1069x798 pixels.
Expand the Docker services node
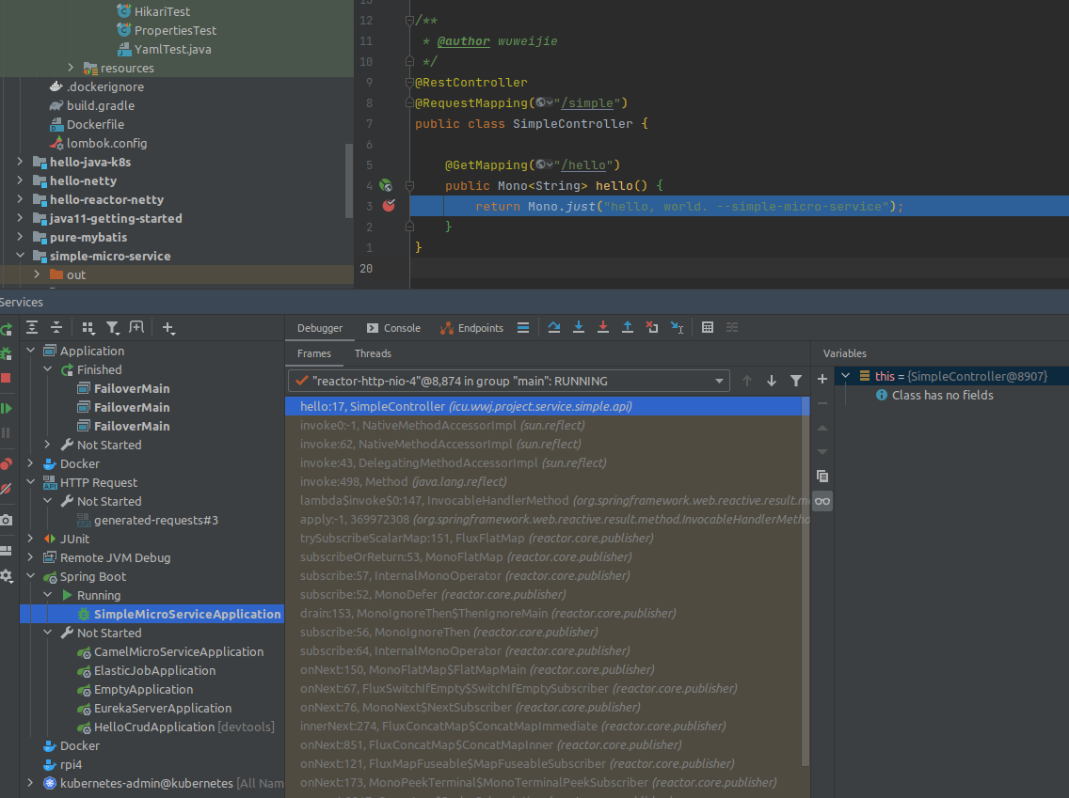(x=29, y=463)
